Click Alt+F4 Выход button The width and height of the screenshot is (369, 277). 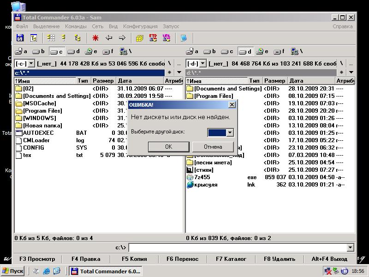click(329, 259)
